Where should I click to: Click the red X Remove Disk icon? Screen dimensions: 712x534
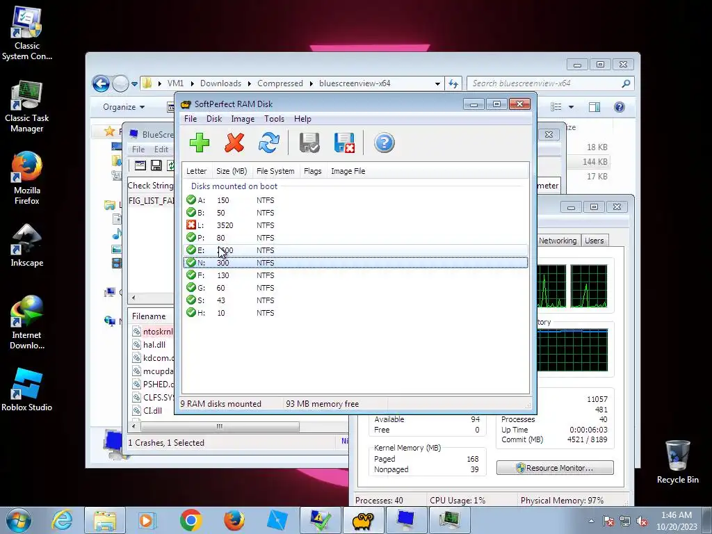[x=234, y=143]
